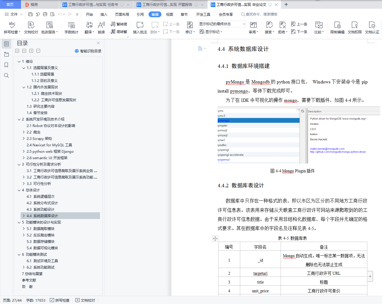382x304 pixels.
Task: Open the 文件 menu
Action: [x=14, y=14]
